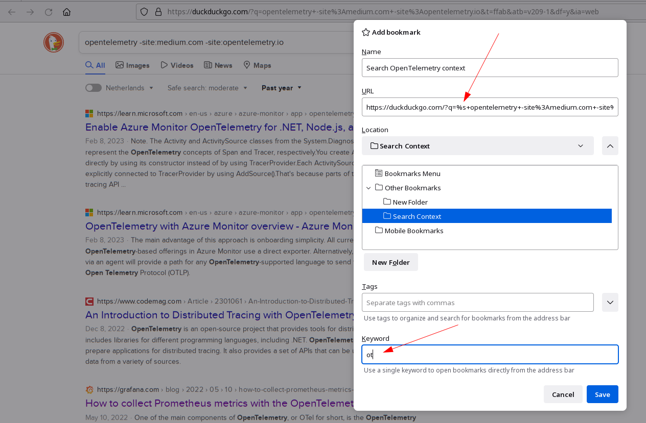
Task: Open the Search Context location dropdown
Action: [478, 146]
